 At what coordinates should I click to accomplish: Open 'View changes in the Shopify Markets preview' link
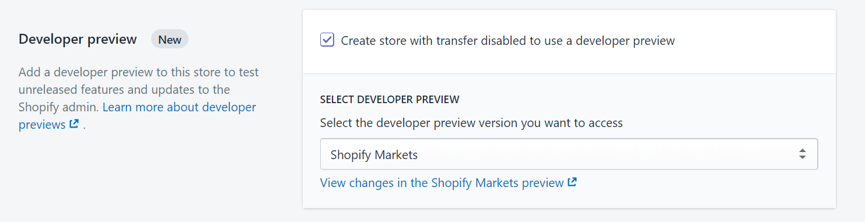(442, 182)
